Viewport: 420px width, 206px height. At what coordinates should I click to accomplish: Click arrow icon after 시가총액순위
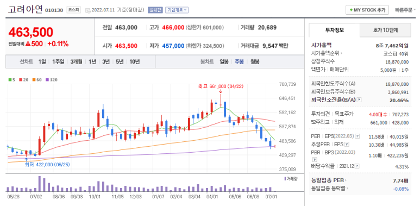pos(342,54)
